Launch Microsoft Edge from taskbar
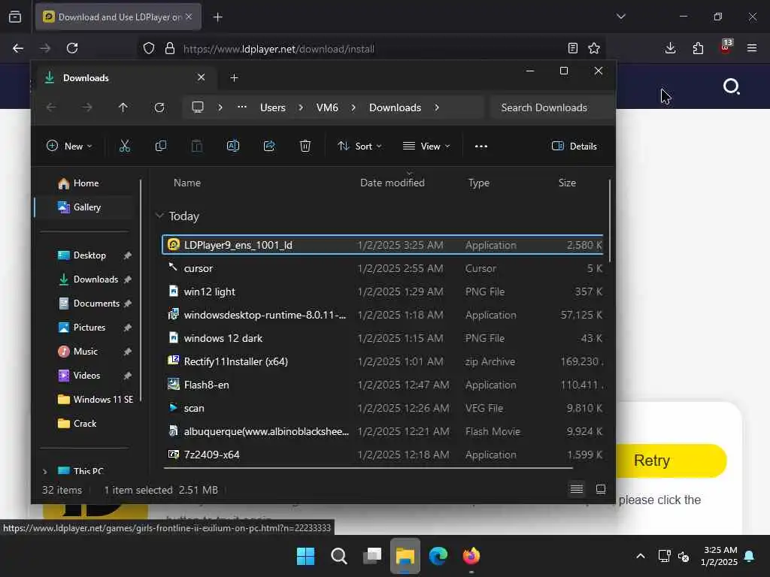Screen dimensions: 770x577 pos(438,556)
